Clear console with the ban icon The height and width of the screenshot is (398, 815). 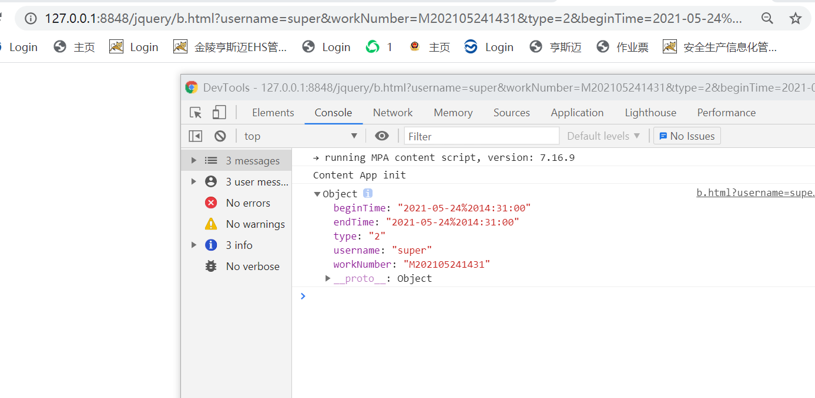220,136
